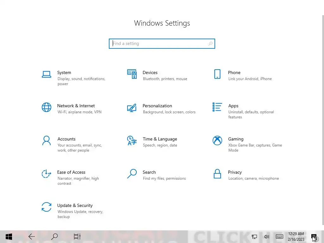Open Task View on the taskbar
This screenshot has width=324, height=243.
pyautogui.click(x=77, y=237)
